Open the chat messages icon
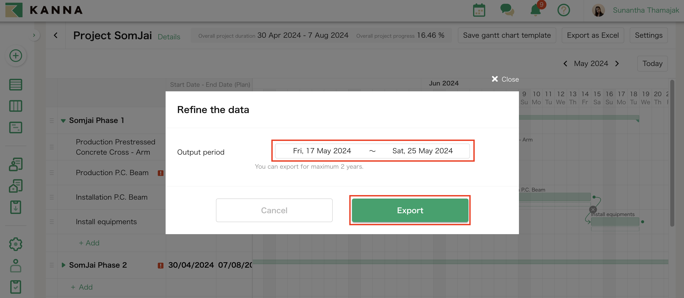This screenshot has width=684, height=298. pyautogui.click(x=507, y=10)
